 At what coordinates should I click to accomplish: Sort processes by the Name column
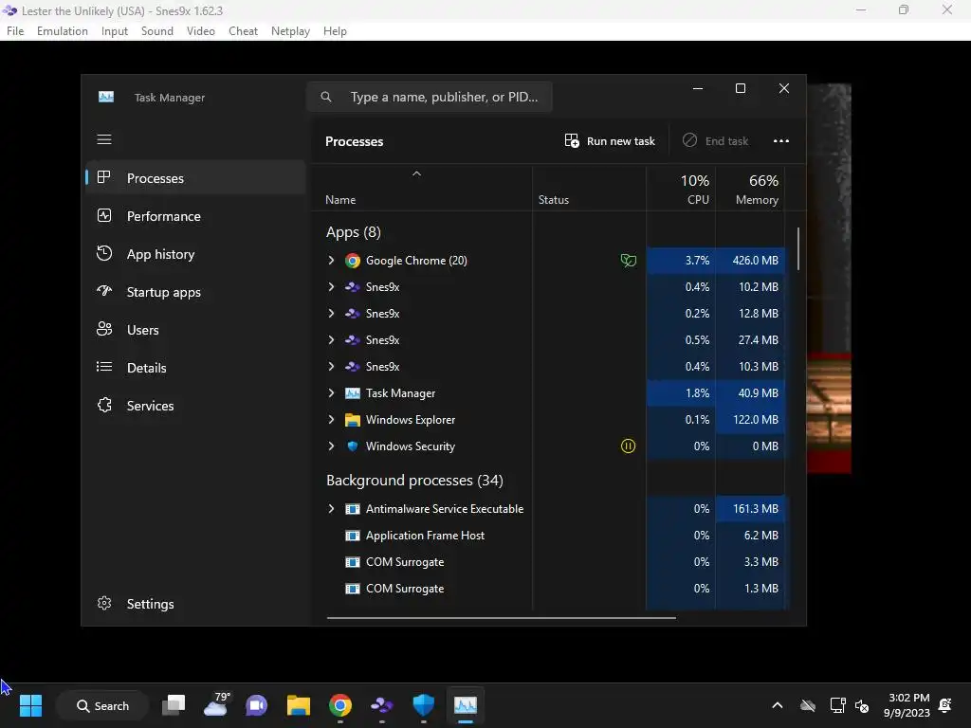[421, 190]
